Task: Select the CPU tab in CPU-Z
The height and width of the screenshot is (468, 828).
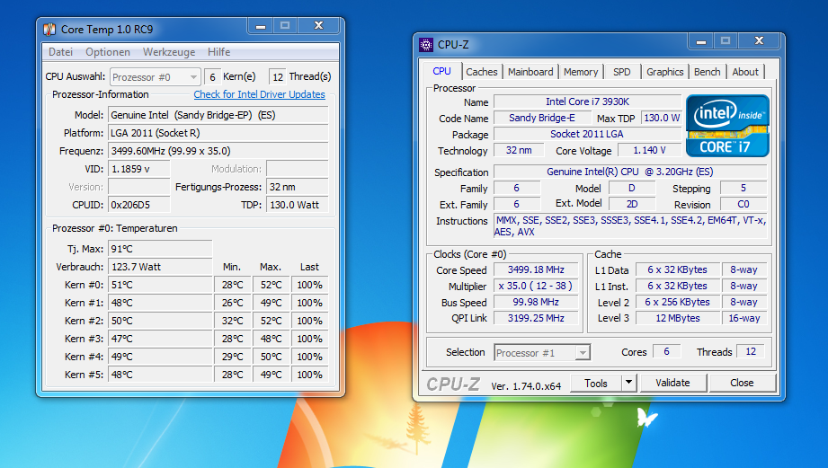Action: coord(442,71)
